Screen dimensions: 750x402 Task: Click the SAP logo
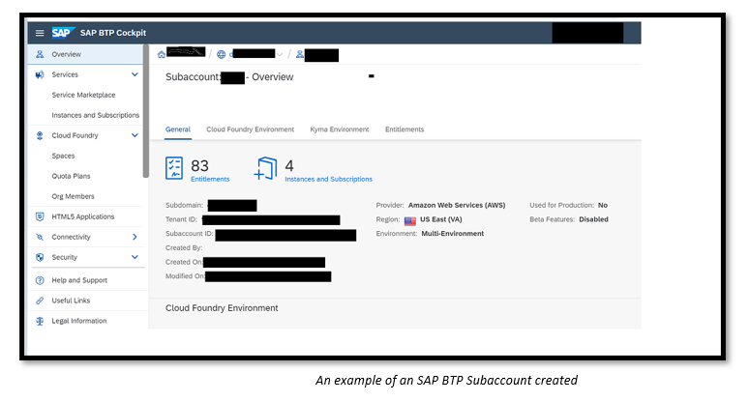(62, 33)
